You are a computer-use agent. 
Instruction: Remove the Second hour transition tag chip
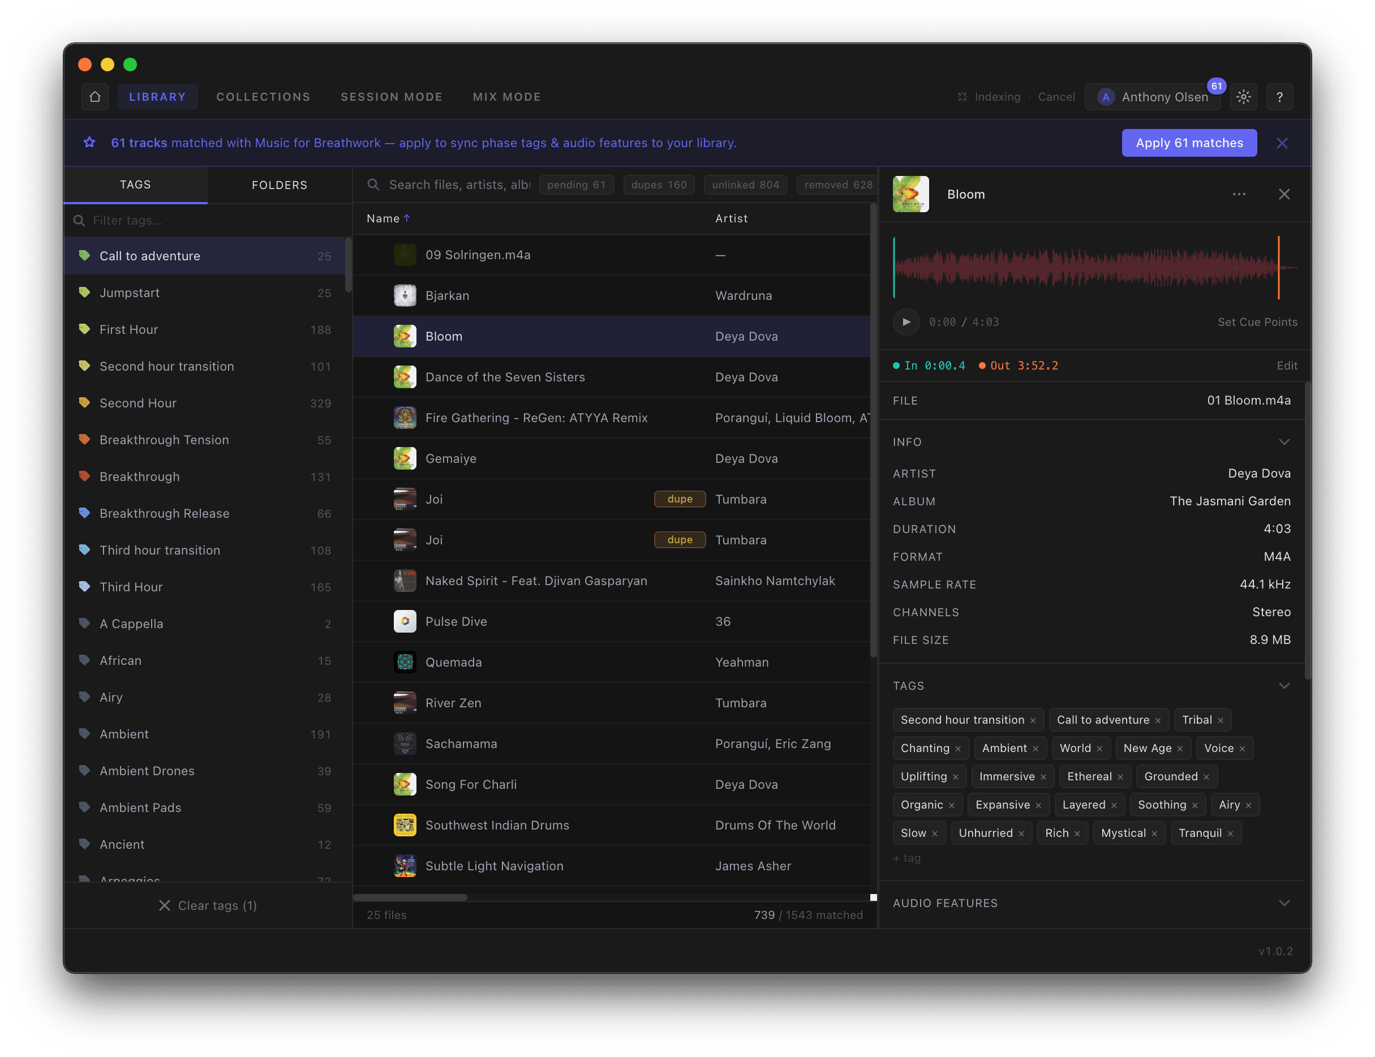click(x=1033, y=720)
